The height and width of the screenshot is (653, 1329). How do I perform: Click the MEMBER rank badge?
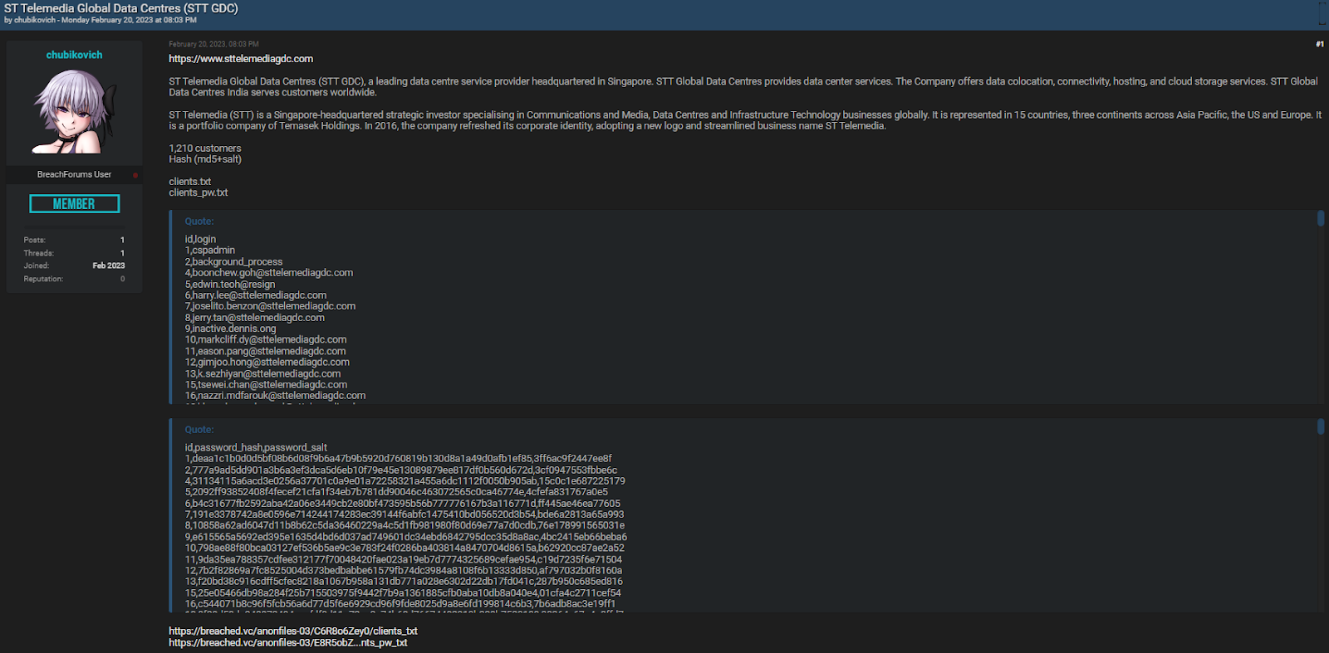click(x=74, y=203)
